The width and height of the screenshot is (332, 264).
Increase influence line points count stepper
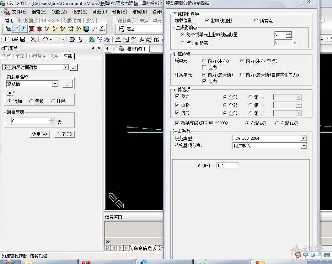pos(289,33)
